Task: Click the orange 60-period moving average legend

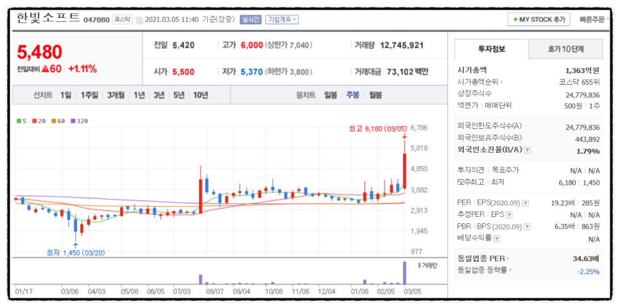Action: (x=58, y=121)
